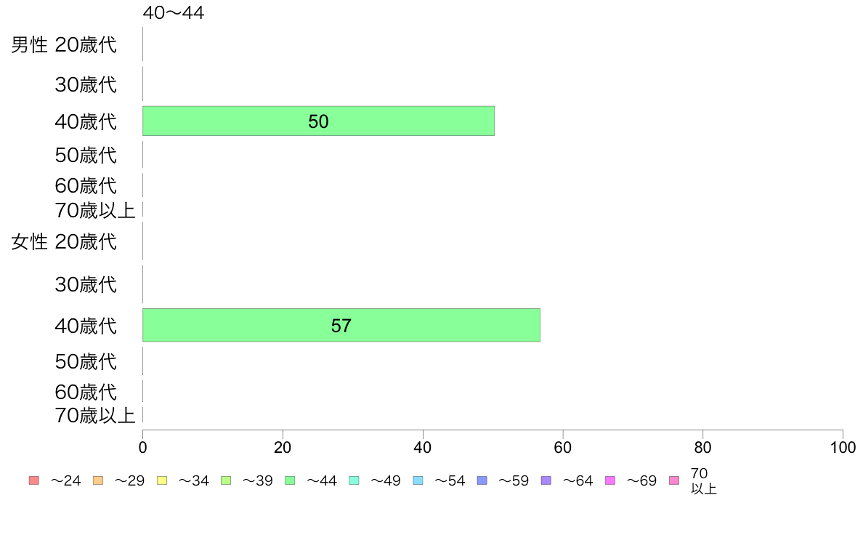Click the ~69 magenta legend swatch
Screen dimensions: 863x535
click(x=609, y=480)
